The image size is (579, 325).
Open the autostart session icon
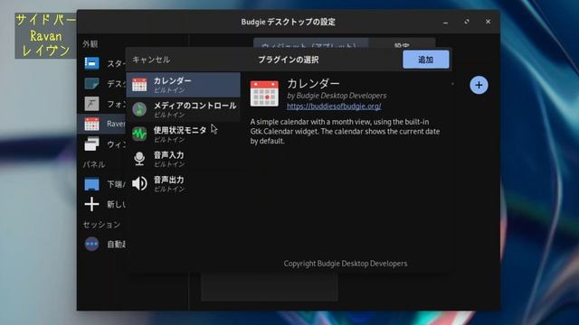point(91,244)
